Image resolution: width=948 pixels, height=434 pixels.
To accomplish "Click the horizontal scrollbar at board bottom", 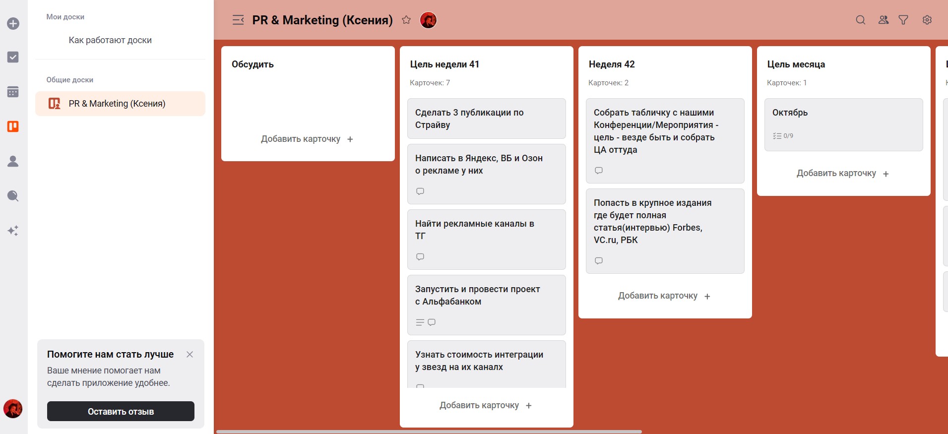I will coord(429,432).
